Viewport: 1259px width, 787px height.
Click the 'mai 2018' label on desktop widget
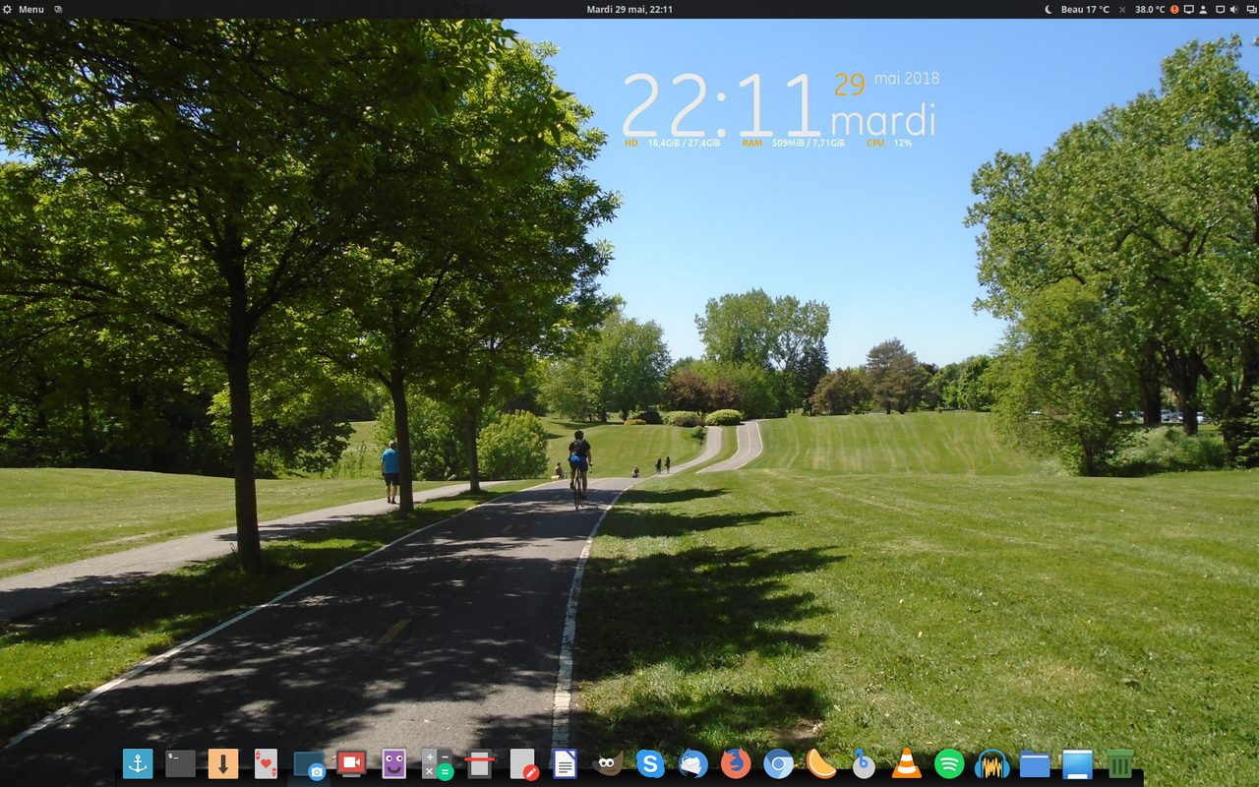(907, 78)
